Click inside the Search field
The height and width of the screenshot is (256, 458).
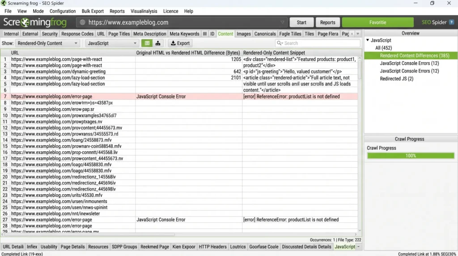click(318, 43)
